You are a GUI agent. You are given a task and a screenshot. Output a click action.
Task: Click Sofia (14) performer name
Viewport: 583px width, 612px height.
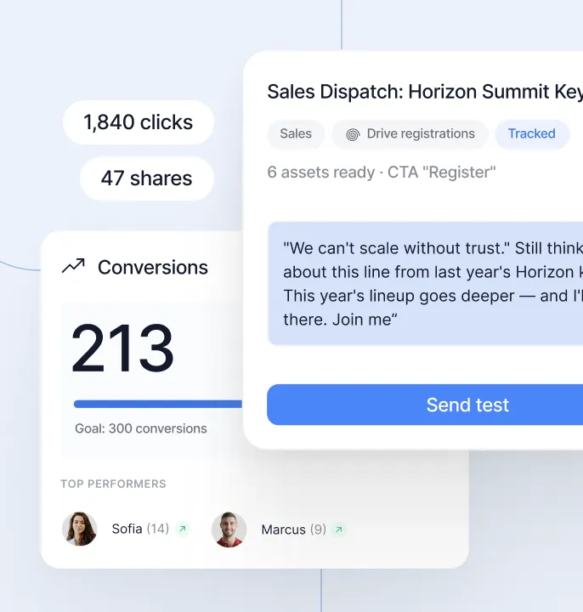coord(140,529)
